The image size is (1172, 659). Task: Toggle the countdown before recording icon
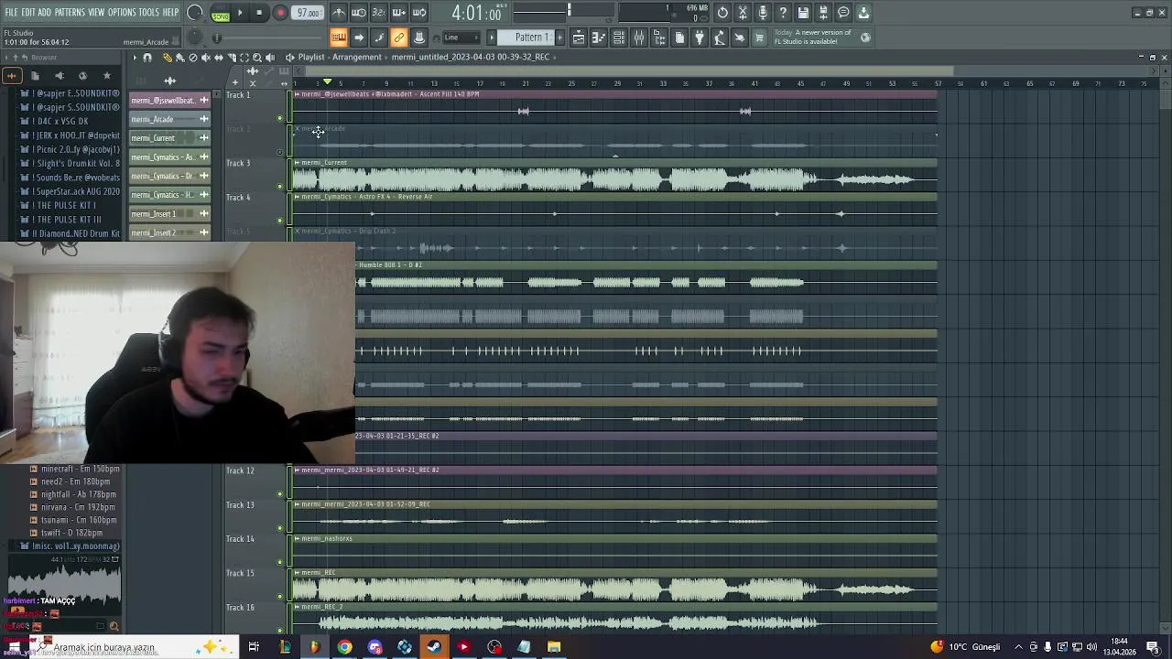(379, 13)
